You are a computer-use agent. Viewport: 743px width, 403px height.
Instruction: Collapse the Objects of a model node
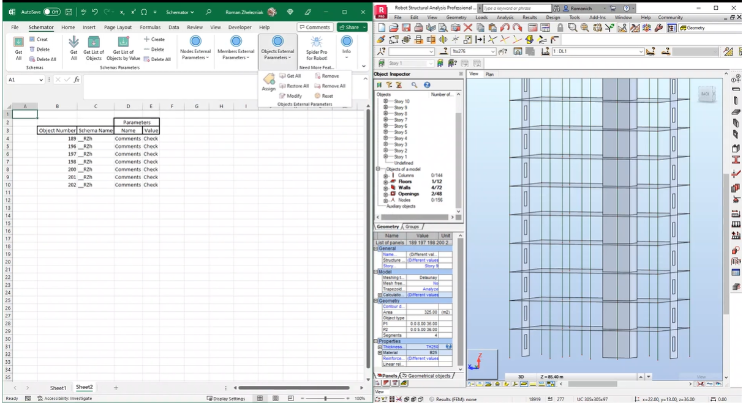tap(379, 169)
